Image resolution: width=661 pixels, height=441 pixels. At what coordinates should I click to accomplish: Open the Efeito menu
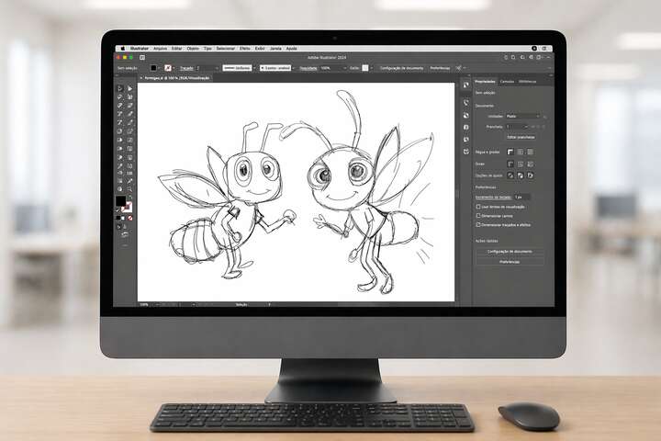click(x=242, y=48)
